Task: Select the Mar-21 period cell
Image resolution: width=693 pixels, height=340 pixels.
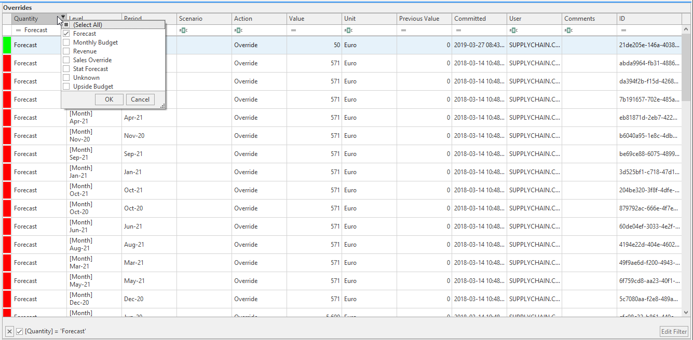Action: coord(149,263)
